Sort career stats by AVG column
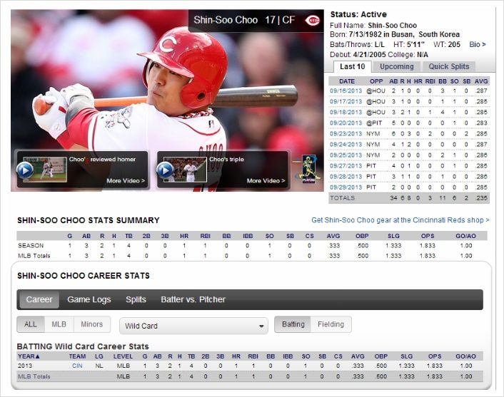This screenshot has height=397, width=504. tap(358, 356)
